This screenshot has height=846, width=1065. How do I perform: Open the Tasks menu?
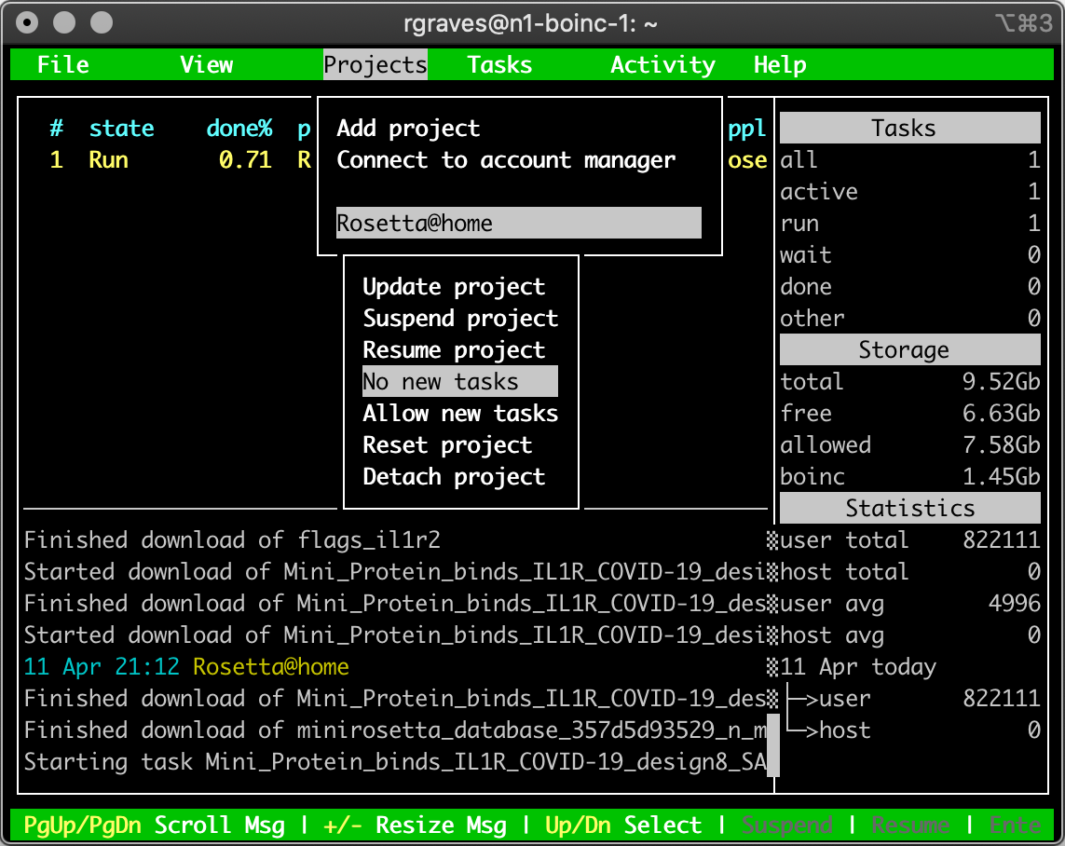coord(499,65)
